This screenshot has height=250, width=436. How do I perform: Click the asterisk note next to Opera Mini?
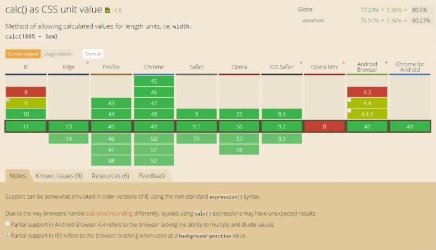pyautogui.click(x=344, y=63)
